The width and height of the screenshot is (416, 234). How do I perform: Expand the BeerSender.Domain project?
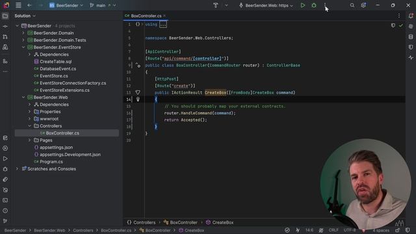23,33
